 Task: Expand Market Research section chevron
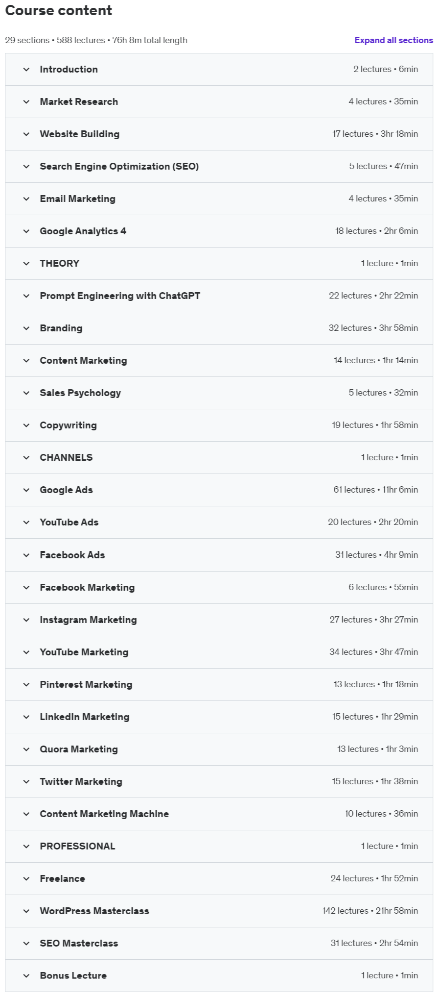(x=26, y=102)
